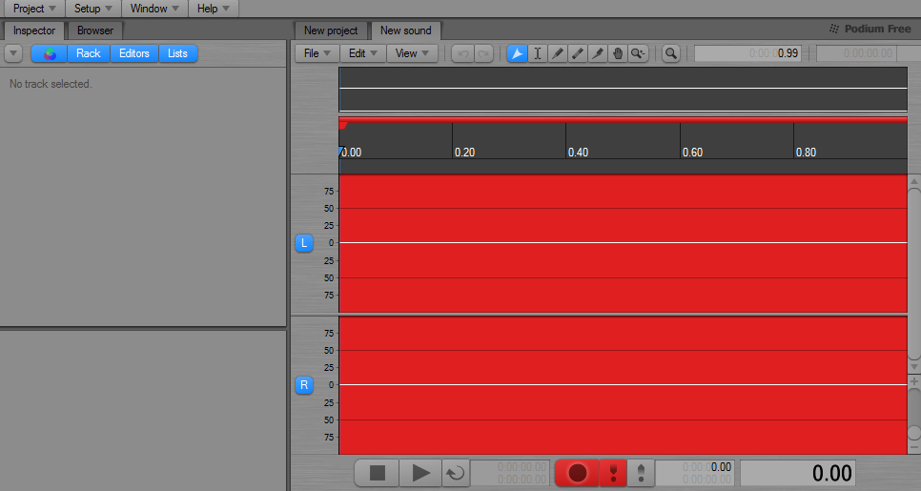Screen dimensions: 921x491
Task: Activate the hand pan tool
Action: click(617, 53)
